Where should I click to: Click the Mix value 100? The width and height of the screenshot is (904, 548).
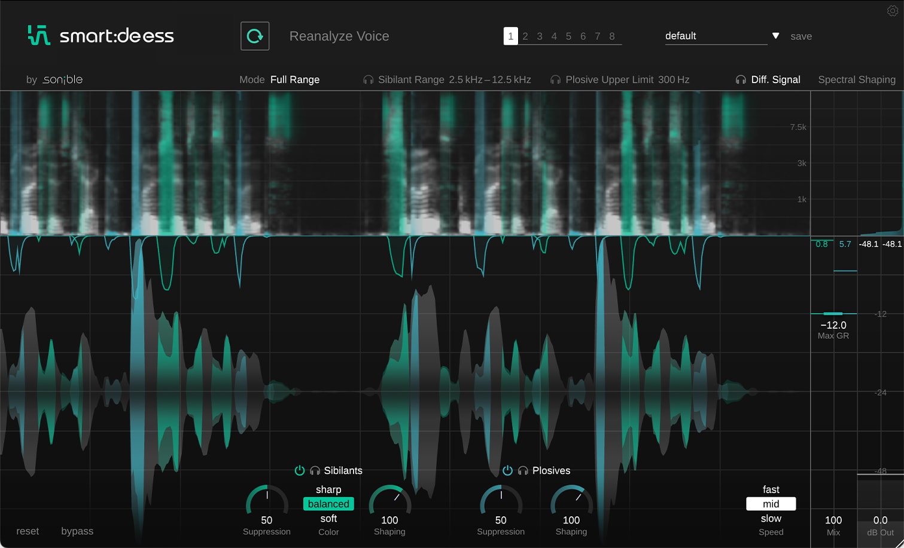pyautogui.click(x=833, y=521)
